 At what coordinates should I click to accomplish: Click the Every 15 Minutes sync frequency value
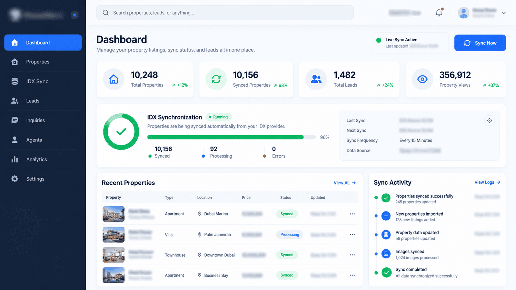tap(416, 140)
